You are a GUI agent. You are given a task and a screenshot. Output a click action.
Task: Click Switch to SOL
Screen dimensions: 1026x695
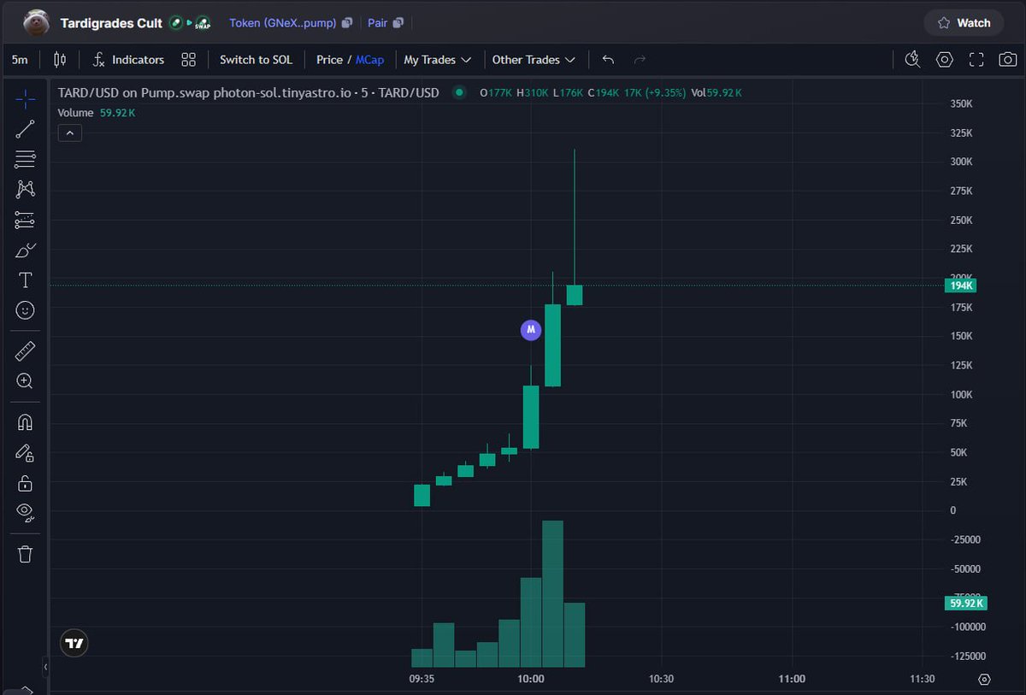tap(256, 59)
